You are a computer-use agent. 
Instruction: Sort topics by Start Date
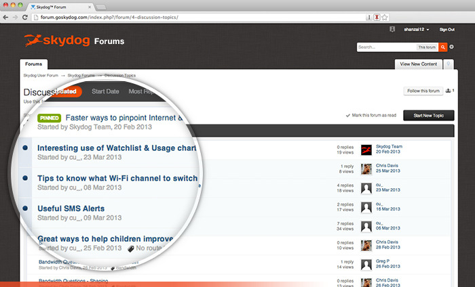tap(105, 91)
